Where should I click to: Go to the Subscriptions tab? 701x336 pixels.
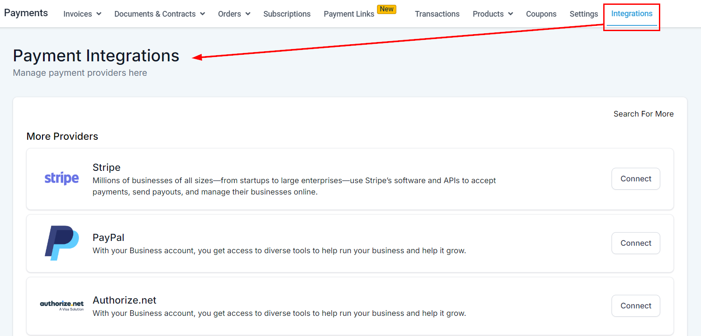coord(287,14)
